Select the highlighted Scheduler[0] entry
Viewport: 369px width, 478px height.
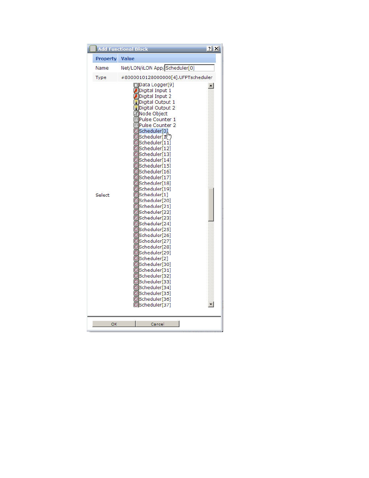coord(154,131)
